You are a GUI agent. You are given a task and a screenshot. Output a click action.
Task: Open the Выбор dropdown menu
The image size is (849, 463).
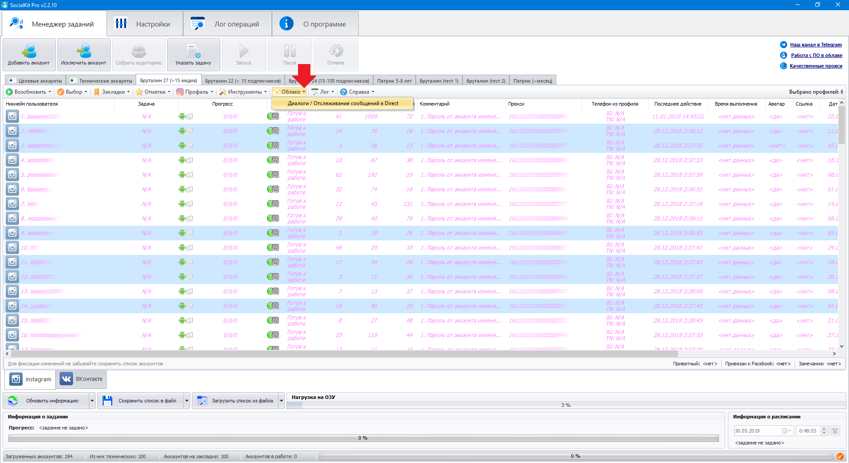pyautogui.click(x=72, y=92)
